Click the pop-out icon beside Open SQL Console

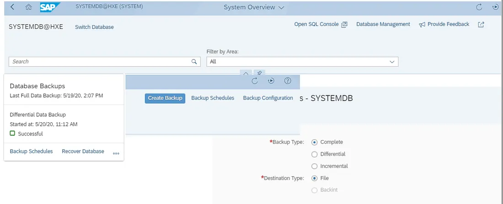tap(344, 24)
